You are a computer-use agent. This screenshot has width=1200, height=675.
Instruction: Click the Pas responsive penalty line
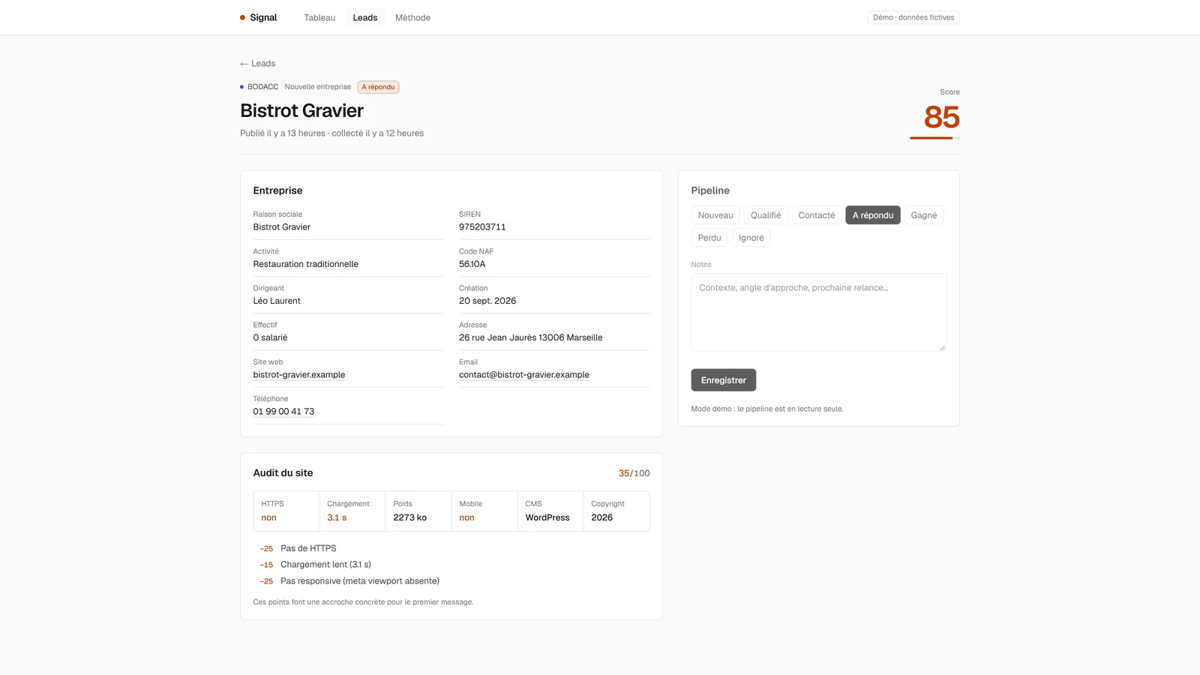pyautogui.click(x=349, y=581)
